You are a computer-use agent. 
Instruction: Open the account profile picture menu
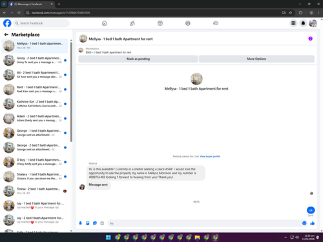tap(313, 23)
